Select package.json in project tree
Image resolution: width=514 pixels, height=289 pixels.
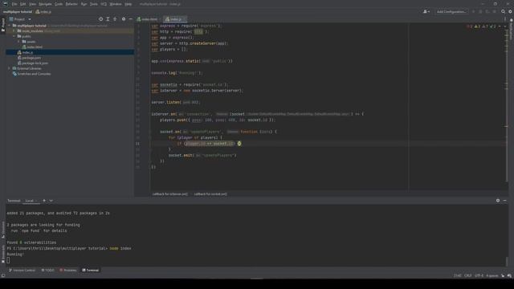70,58
